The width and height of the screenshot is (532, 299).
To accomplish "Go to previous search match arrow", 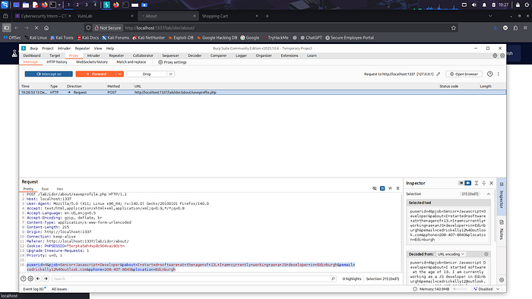I will coord(38,279).
